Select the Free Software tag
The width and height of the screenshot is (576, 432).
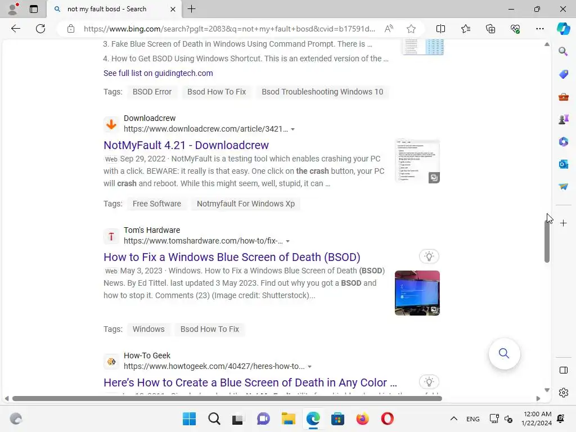(x=156, y=204)
